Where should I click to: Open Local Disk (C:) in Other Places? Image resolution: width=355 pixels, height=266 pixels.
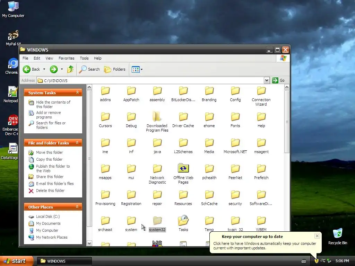(x=48, y=216)
